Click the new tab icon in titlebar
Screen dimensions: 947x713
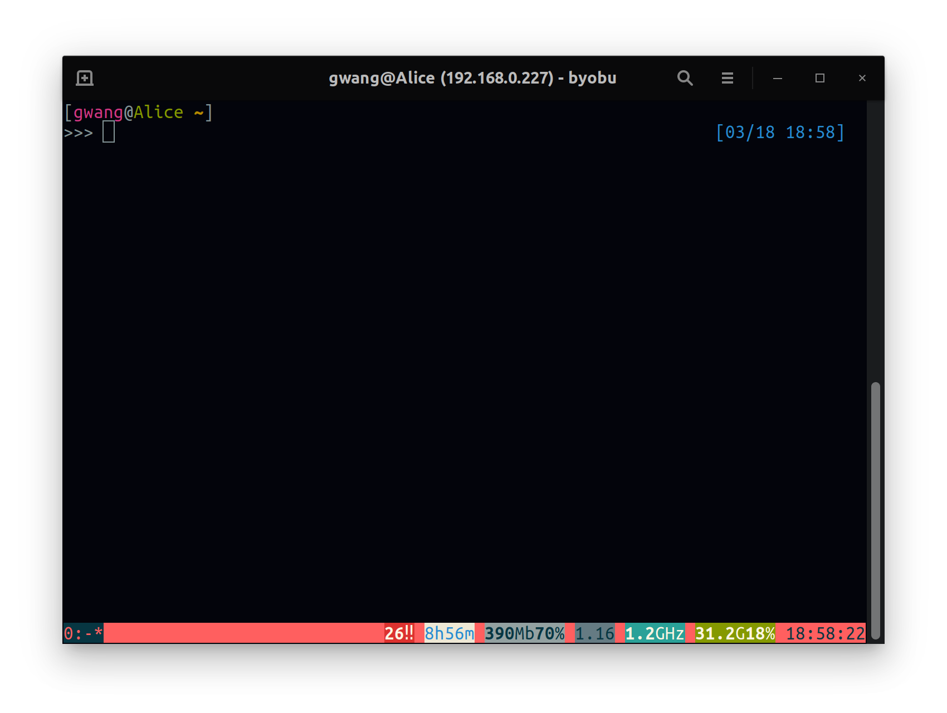[85, 78]
